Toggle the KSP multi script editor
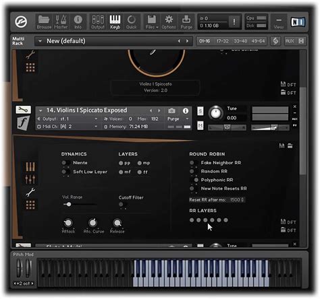Viewport: 320px width, 299px height. pos(275,41)
